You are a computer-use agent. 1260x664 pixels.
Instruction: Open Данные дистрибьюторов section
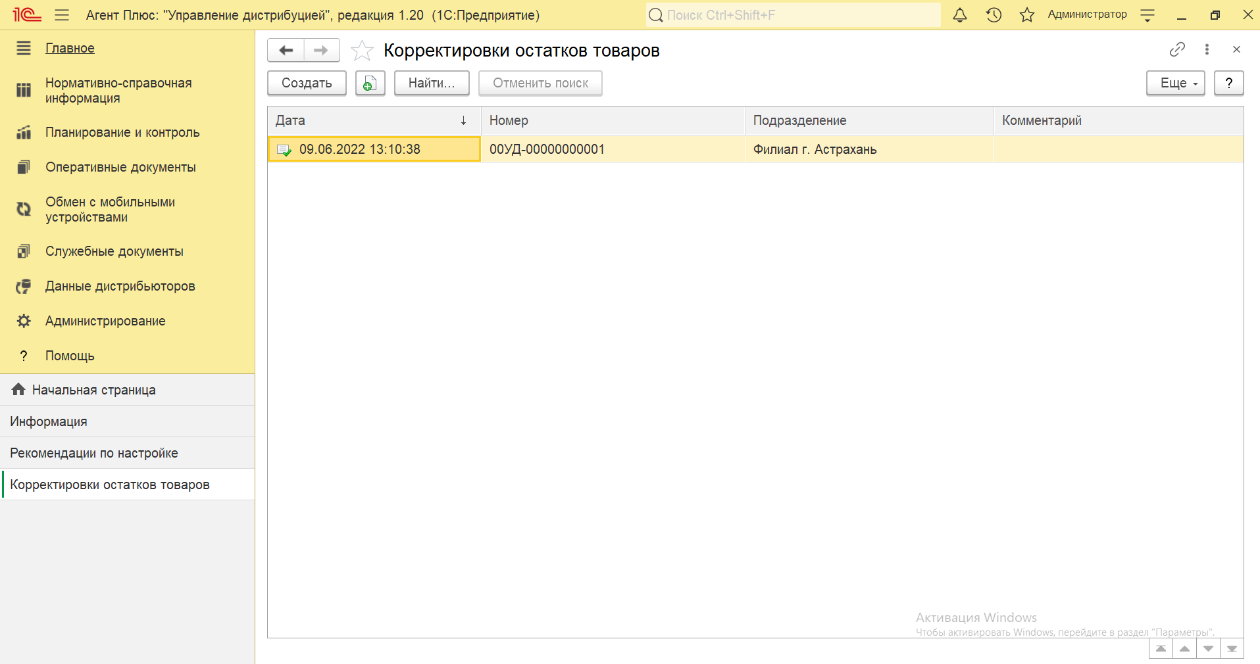pyautogui.click(x=120, y=286)
